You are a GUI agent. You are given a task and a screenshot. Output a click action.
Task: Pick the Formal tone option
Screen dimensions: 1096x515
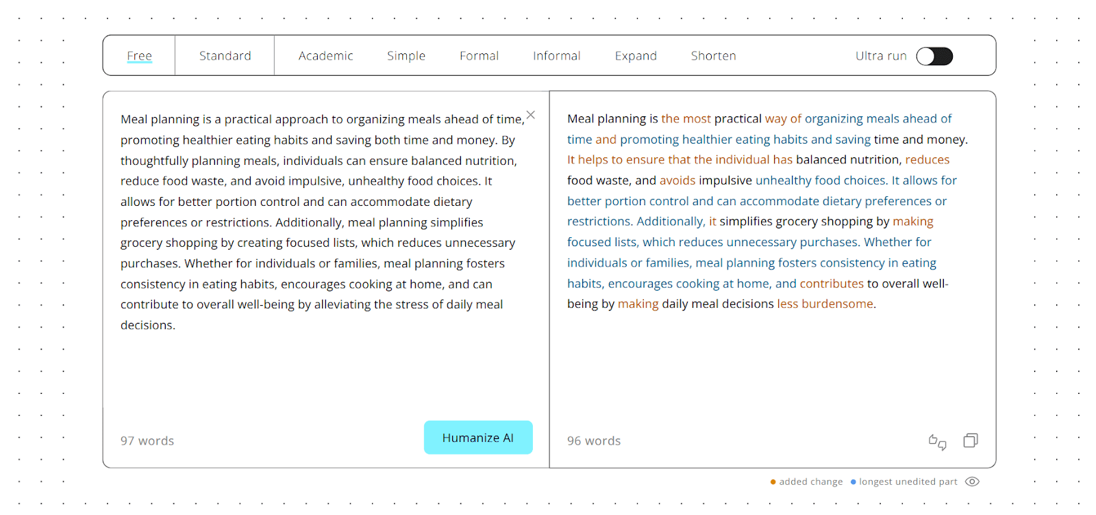(x=479, y=56)
